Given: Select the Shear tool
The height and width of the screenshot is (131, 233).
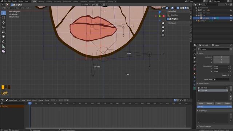Looking at the screenshot, I should pyautogui.click(x=3, y=51).
